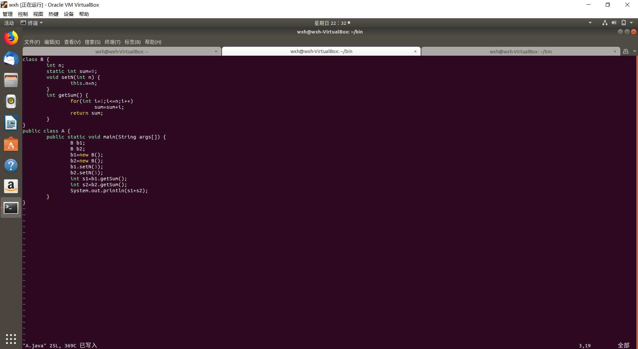Image resolution: width=638 pixels, height=349 pixels.
Task: Switch to the third ~/bin tab
Action: click(x=521, y=51)
